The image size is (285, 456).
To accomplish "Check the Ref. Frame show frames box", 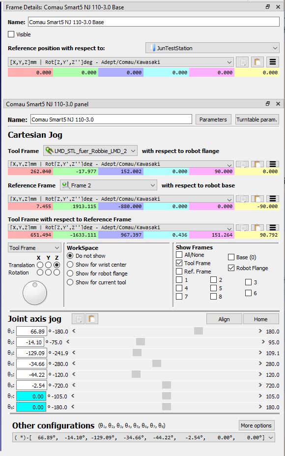I will 179,272.
